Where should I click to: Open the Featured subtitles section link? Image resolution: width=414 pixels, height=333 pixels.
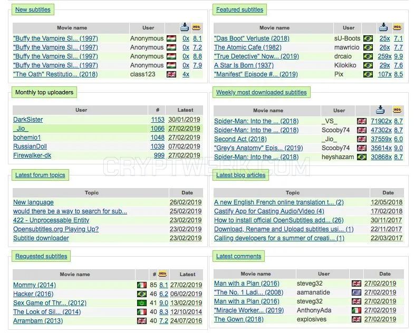(x=240, y=9)
